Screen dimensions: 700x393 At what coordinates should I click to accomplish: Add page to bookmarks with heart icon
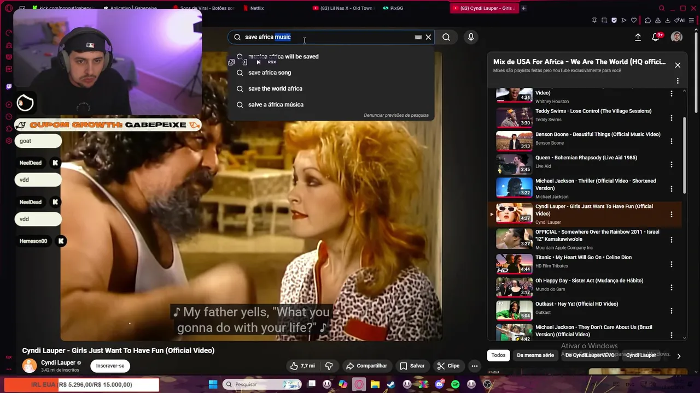pos(634,20)
